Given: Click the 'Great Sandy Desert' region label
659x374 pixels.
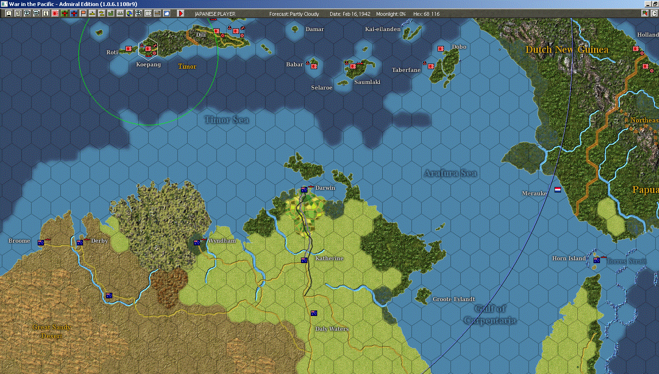Looking at the screenshot, I should pyautogui.click(x=52, y=331).
